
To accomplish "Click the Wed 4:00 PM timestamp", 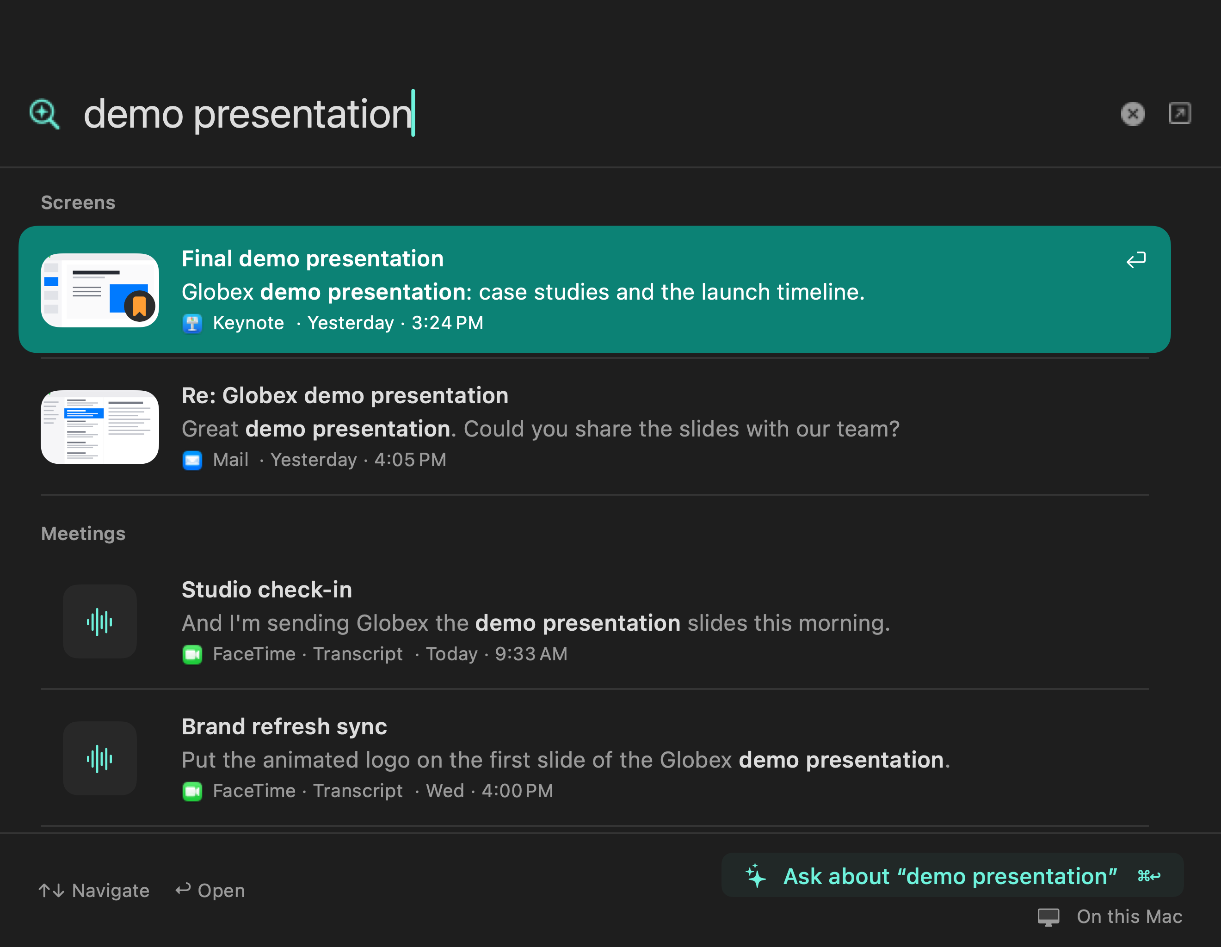I will 489,791.
